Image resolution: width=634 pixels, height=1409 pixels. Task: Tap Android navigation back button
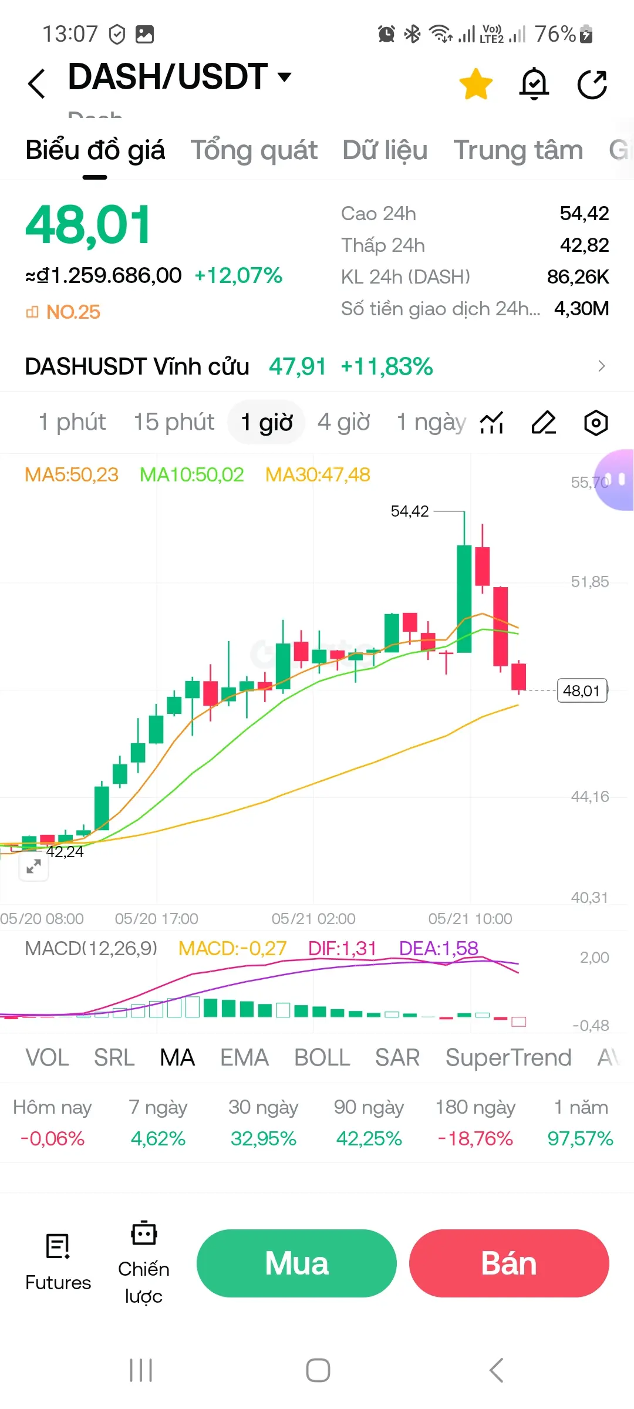pos(496,1370)
